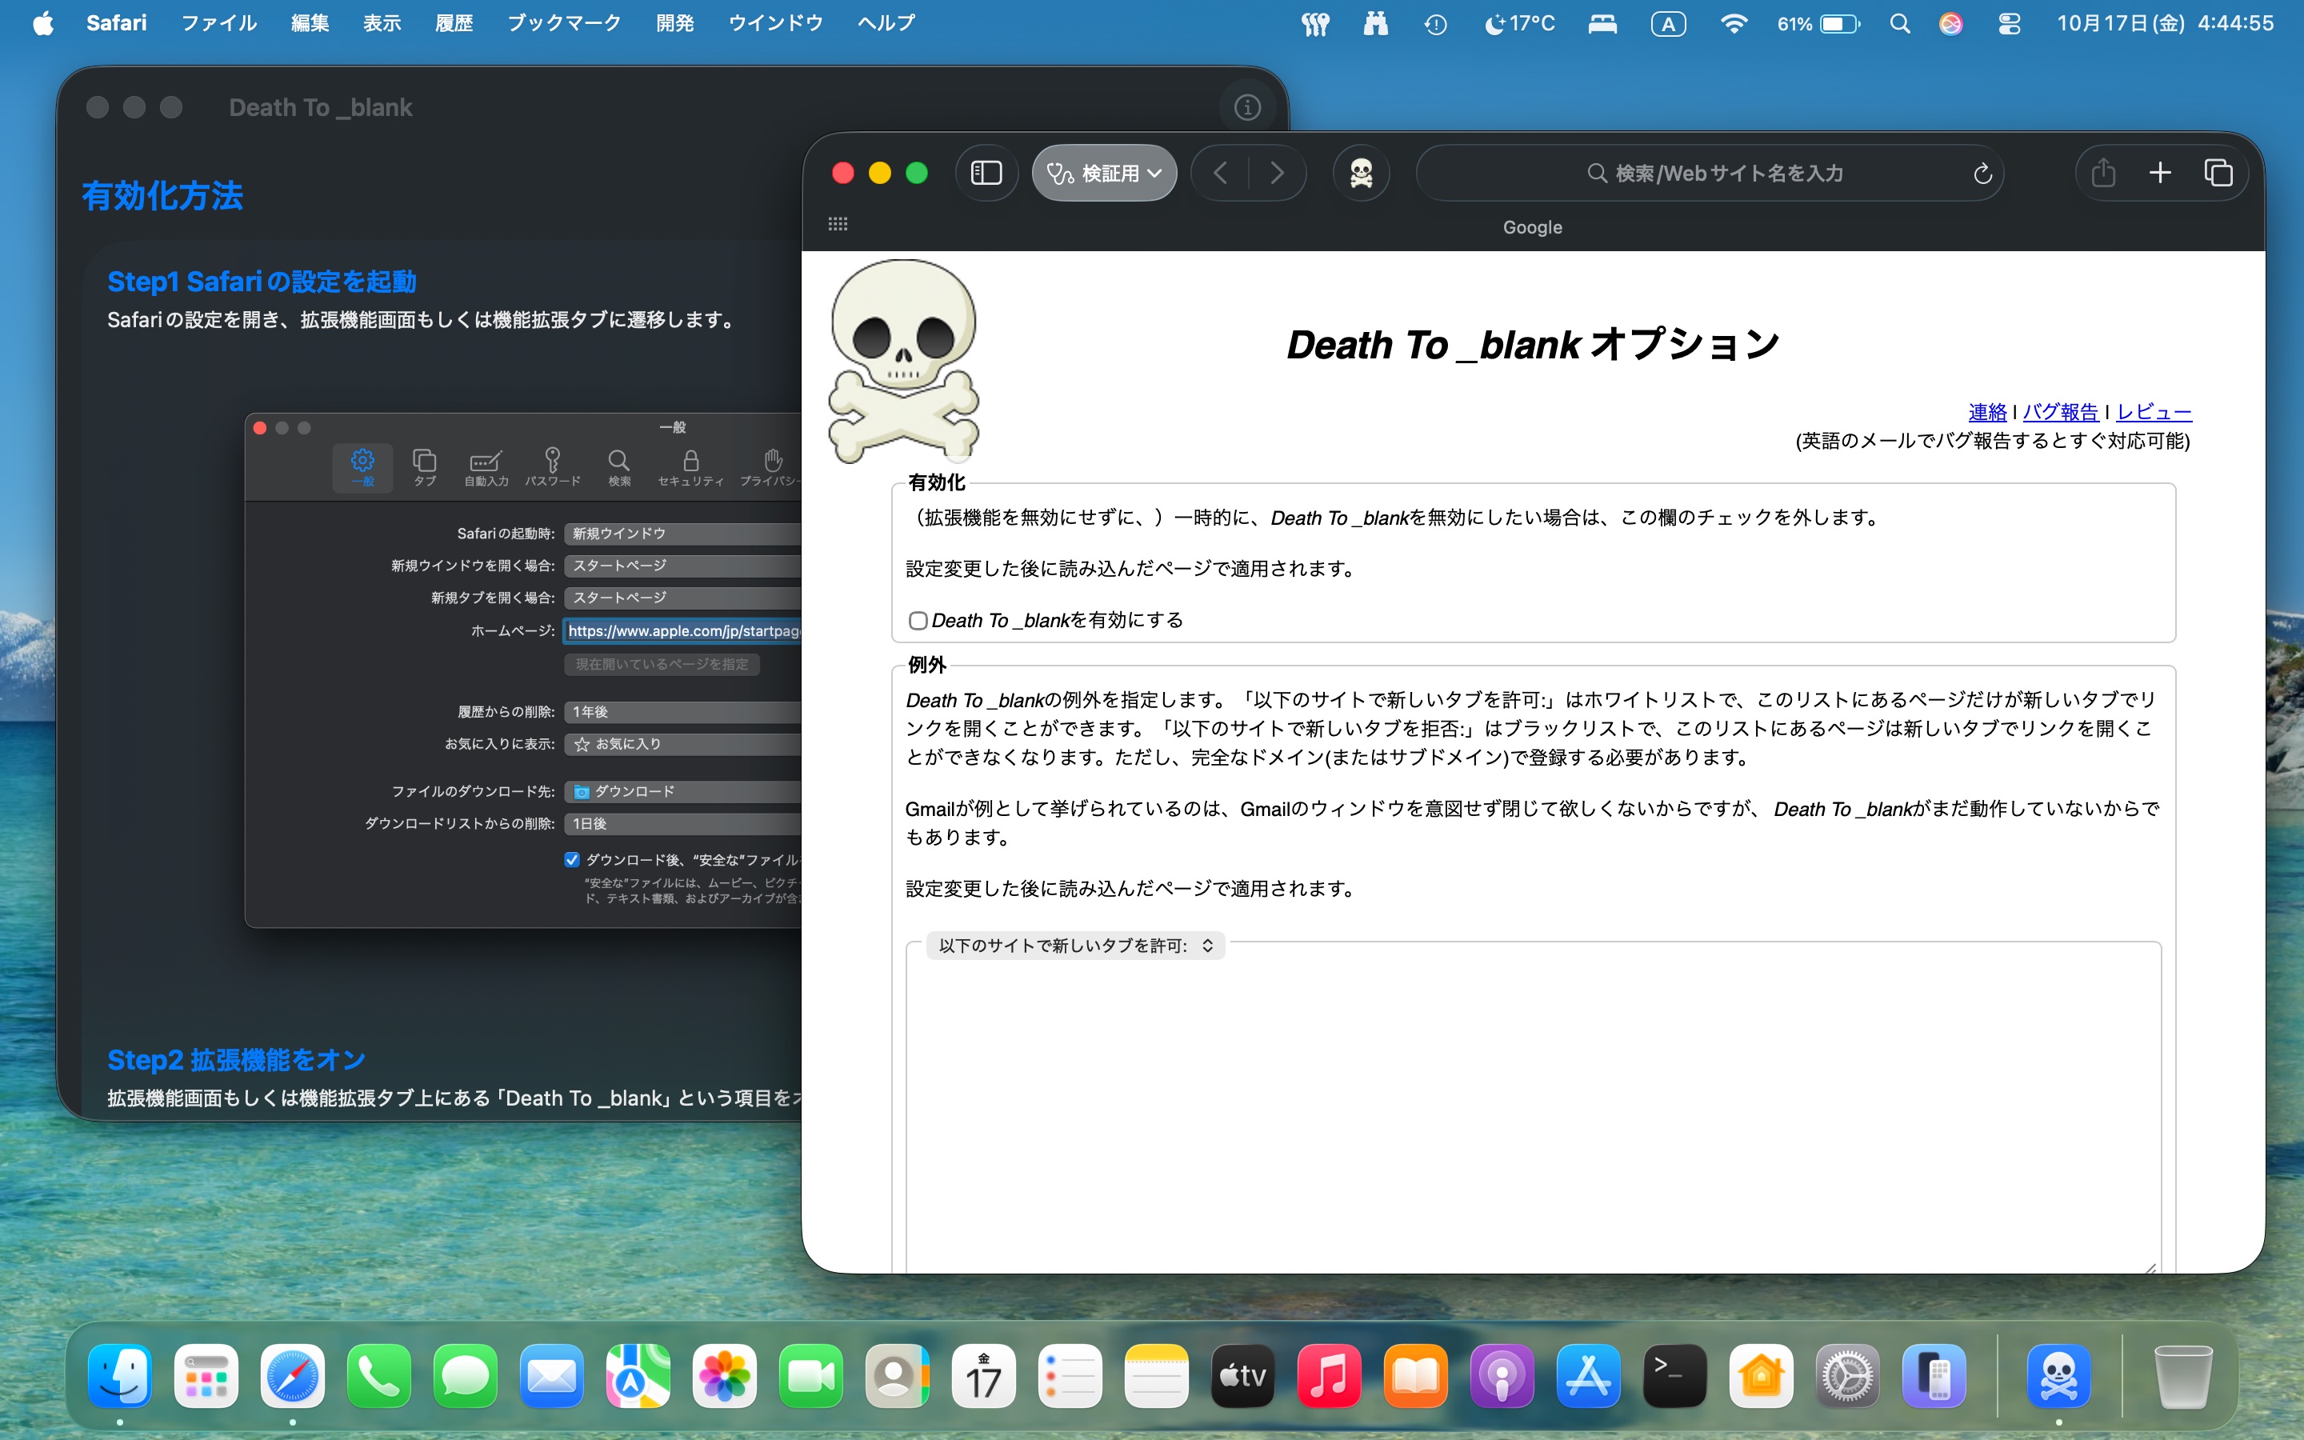
Task: Go forward with the Safari forward arrow
Action: pos(1277,172)
